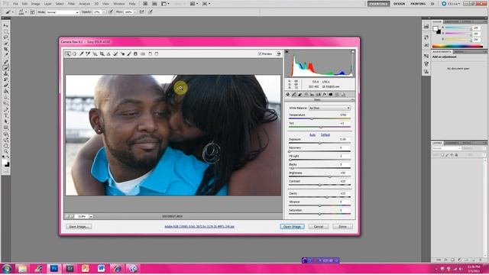Click the Temperature slider

pos(319,118)
